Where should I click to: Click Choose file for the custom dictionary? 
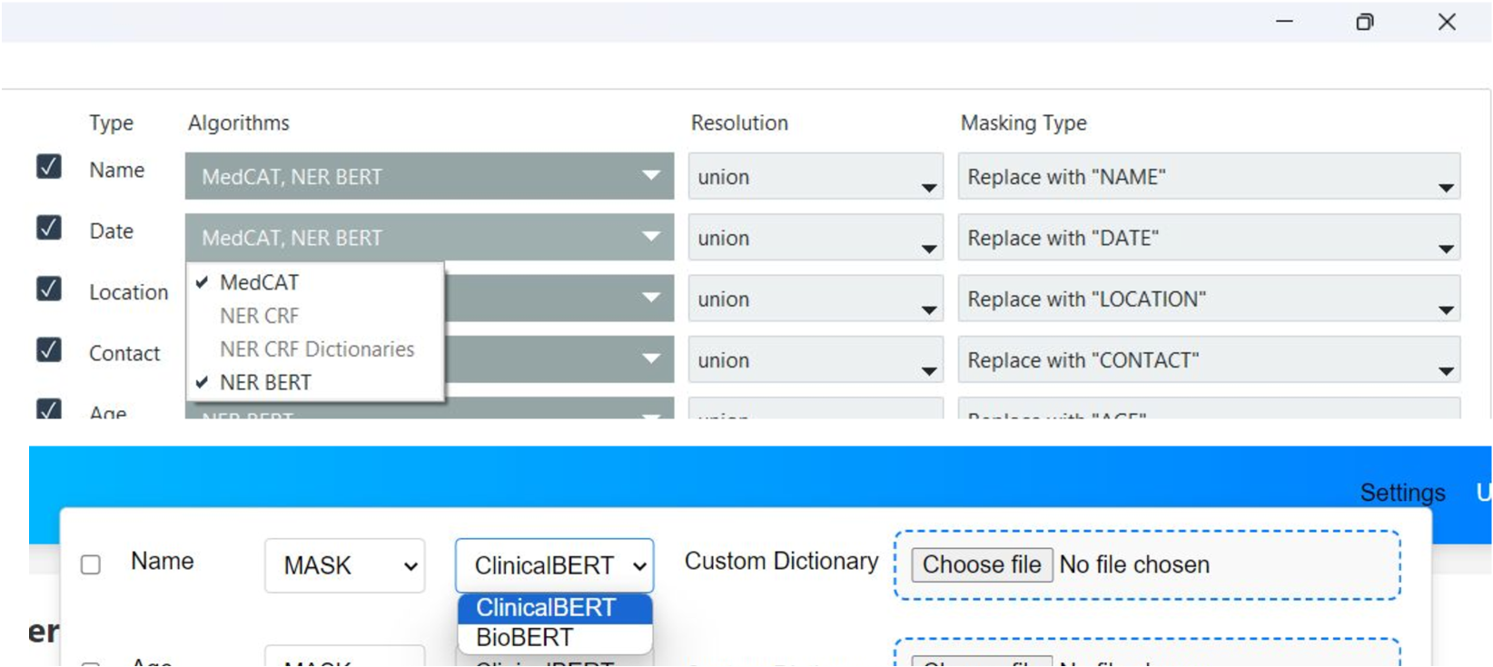pos(981,564)
